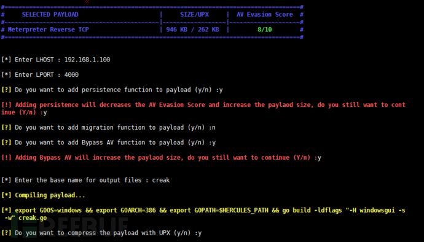Click the red persistence AV Evasion warning line

203,109
